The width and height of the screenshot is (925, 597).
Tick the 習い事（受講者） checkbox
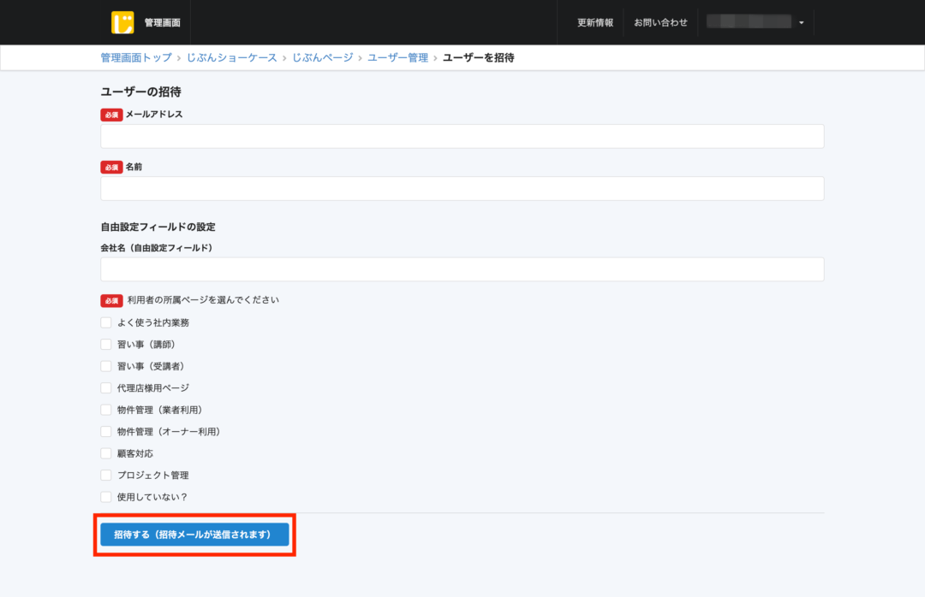[106, 366]
